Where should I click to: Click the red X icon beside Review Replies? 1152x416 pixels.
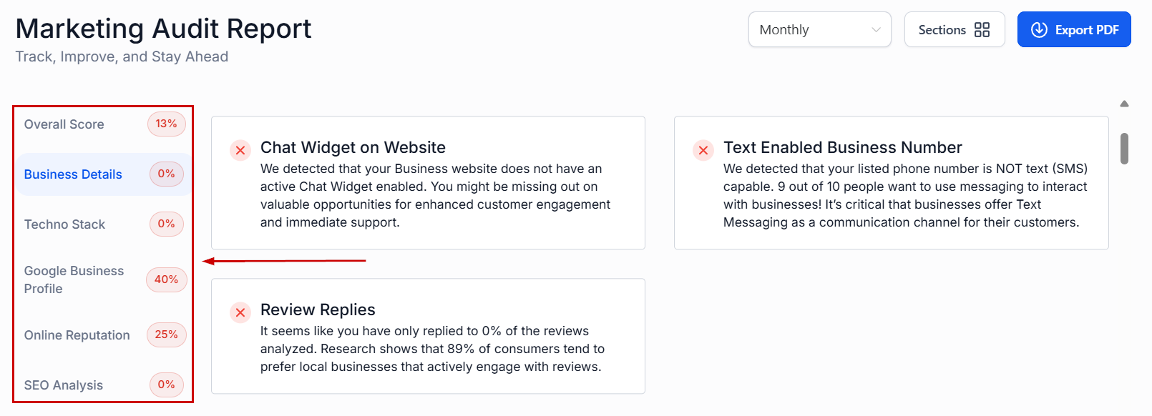[240, 312]
